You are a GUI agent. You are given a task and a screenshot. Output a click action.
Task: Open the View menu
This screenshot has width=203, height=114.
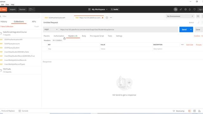pos(7,4)
